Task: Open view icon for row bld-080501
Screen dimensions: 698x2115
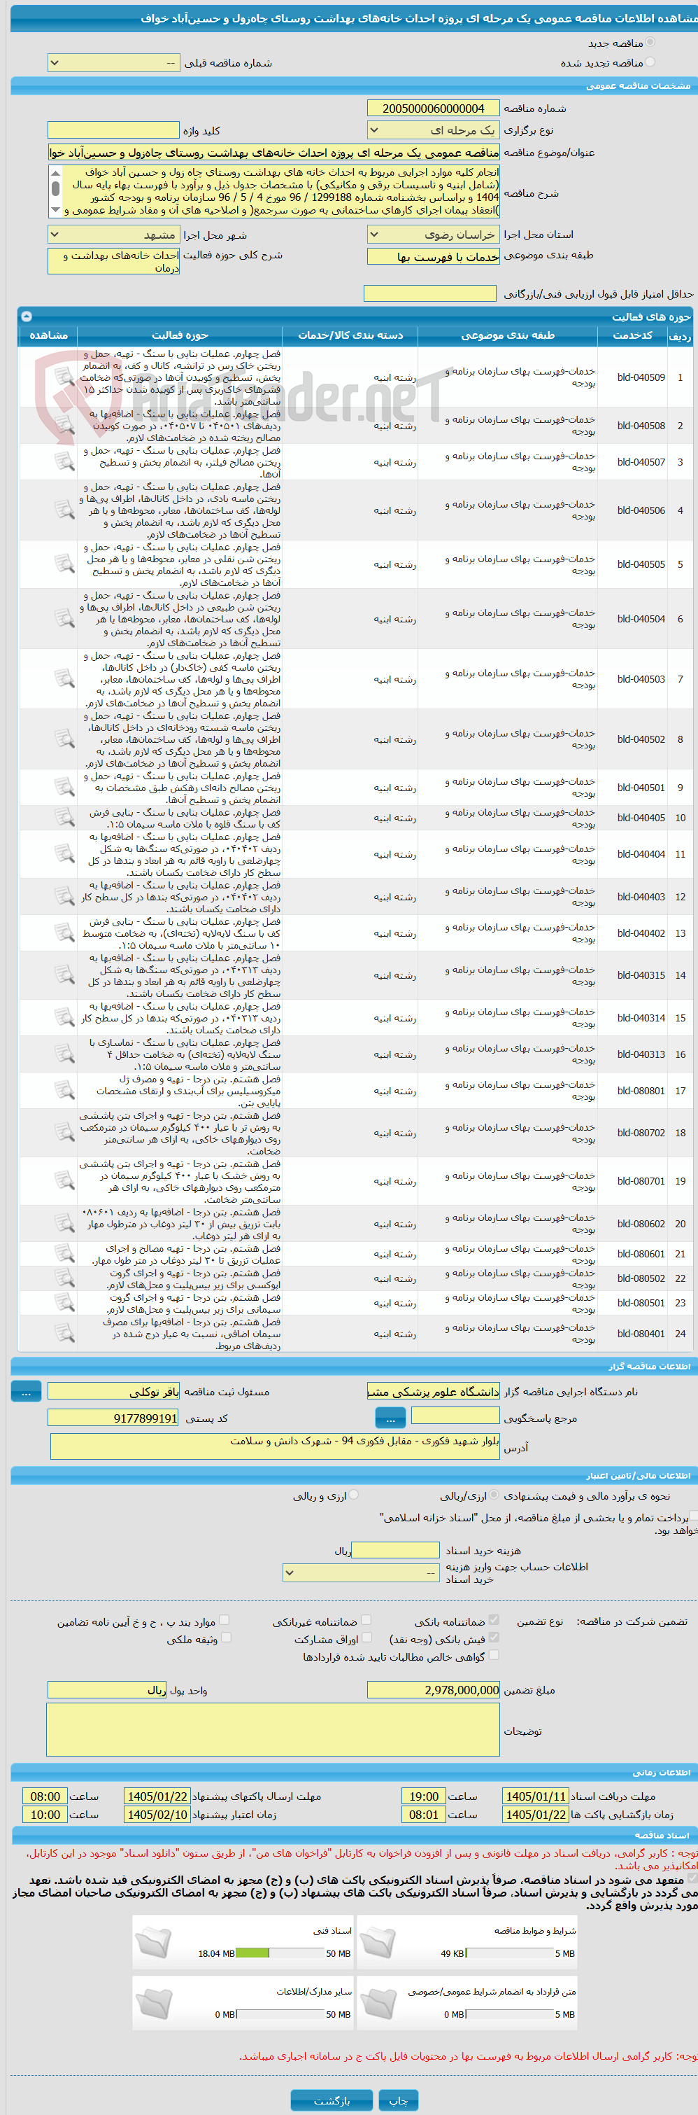Action: tap(64, 1302)
